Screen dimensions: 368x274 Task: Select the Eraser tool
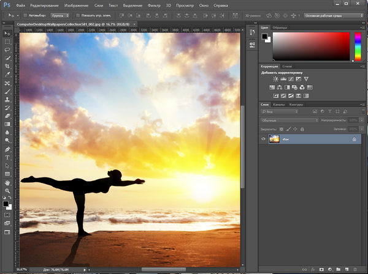click(7, 115)
